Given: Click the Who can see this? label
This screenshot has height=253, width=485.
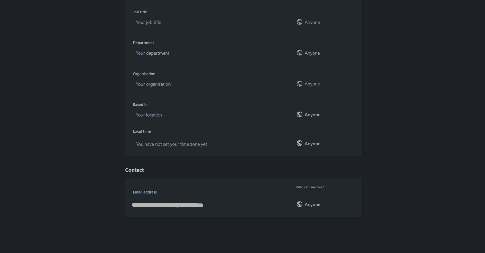Looking at the screenshot, I should (x=310, y=187).
